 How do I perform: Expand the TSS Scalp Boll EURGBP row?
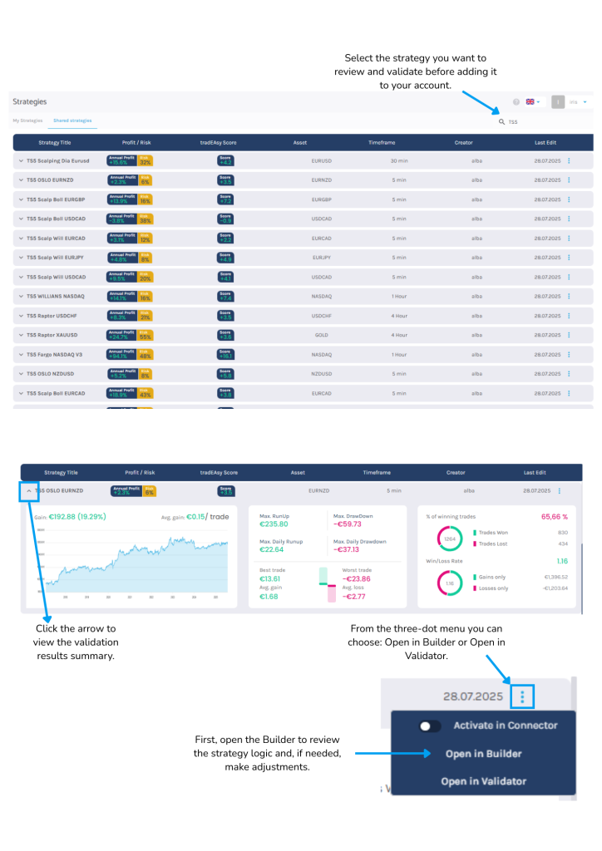tap(21, 199)
